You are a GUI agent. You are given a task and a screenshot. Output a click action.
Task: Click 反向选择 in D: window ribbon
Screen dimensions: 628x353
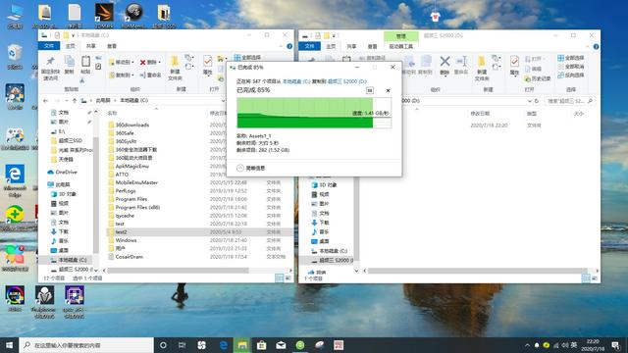(x=571, y=76)
